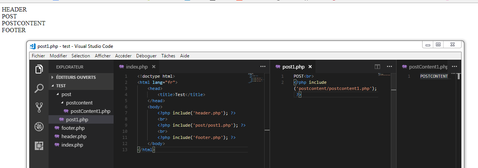This screenshot has width=478, height=168.
Task: Open more actions for post1.php editor group
Action: [389, 67]
